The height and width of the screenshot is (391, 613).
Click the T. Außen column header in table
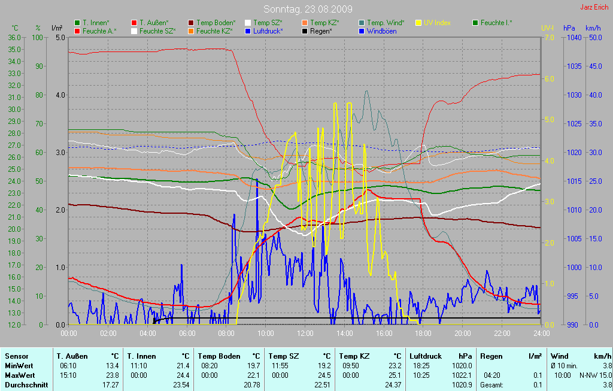pos(72,356)
